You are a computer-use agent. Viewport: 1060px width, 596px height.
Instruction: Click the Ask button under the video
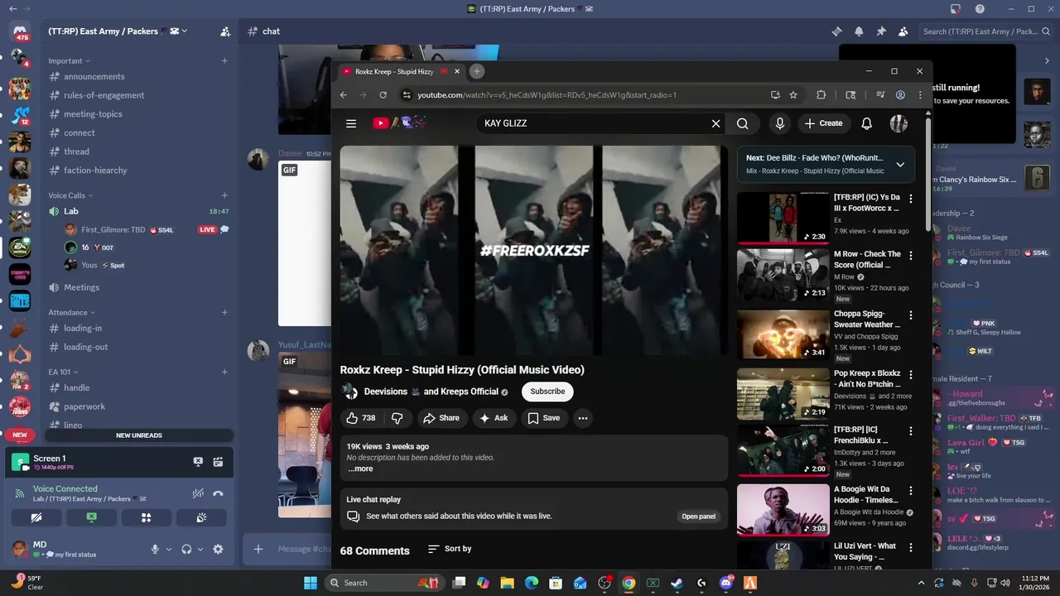[494, 418]
